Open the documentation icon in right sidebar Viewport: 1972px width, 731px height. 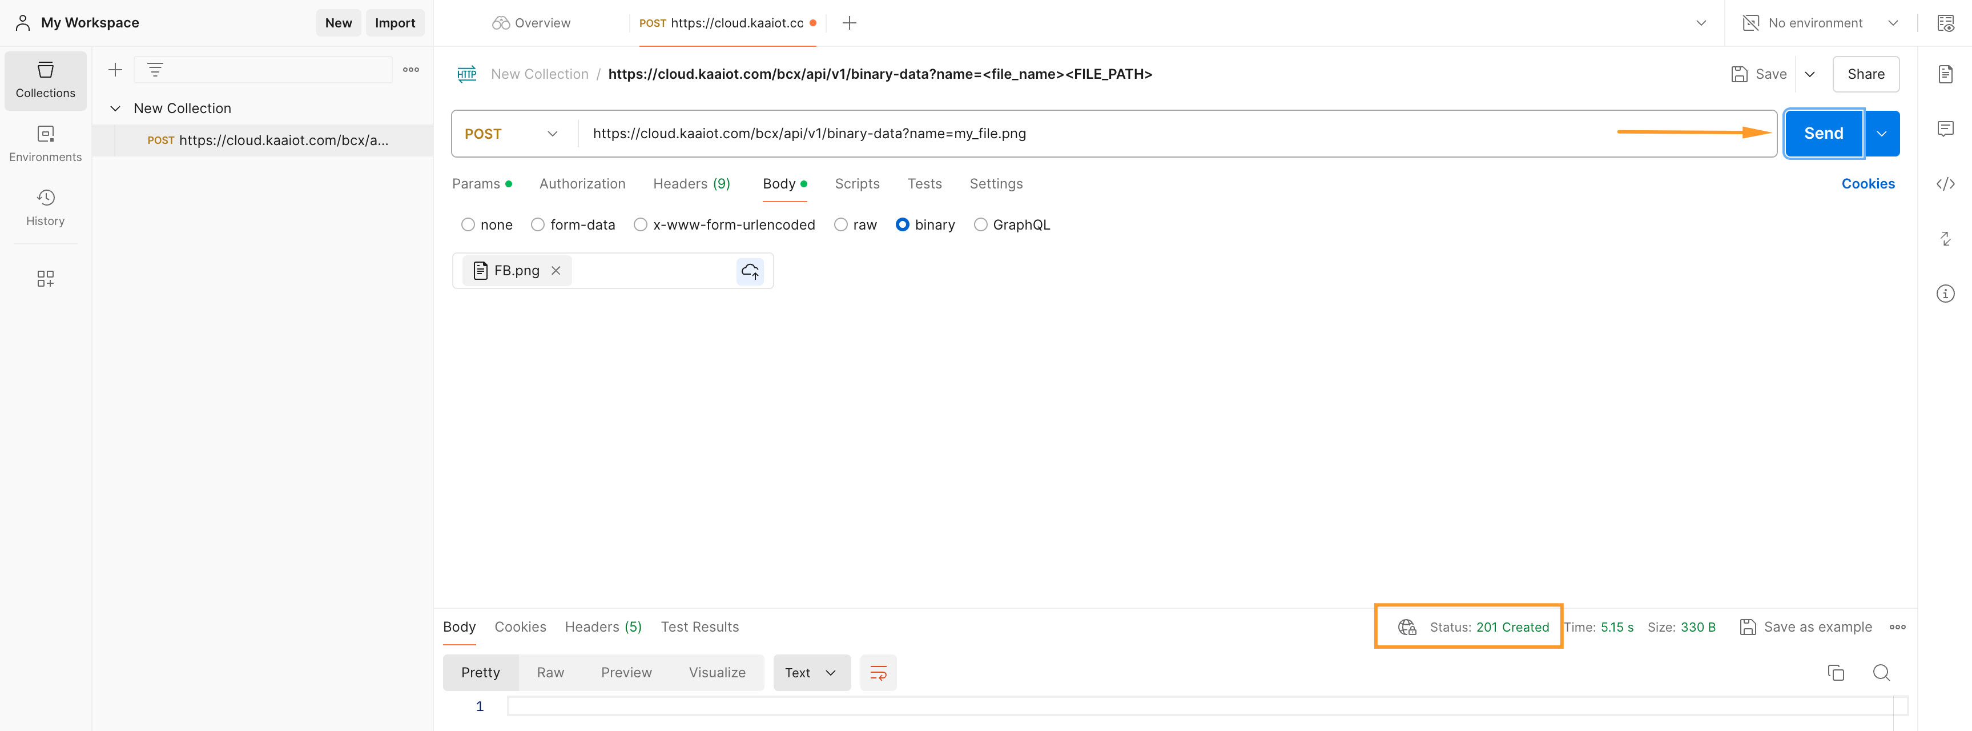(x=1945, y=74)
